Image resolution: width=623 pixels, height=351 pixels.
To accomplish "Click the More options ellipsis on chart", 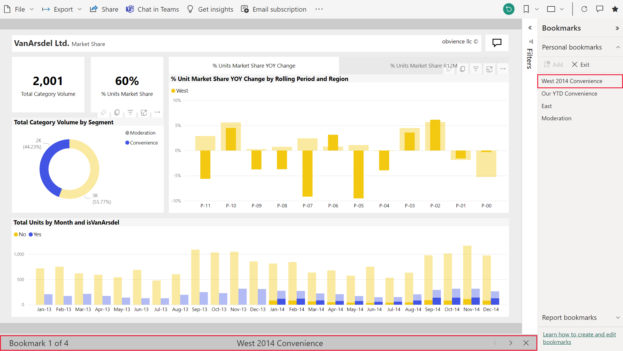I will [x=503, y=69].
